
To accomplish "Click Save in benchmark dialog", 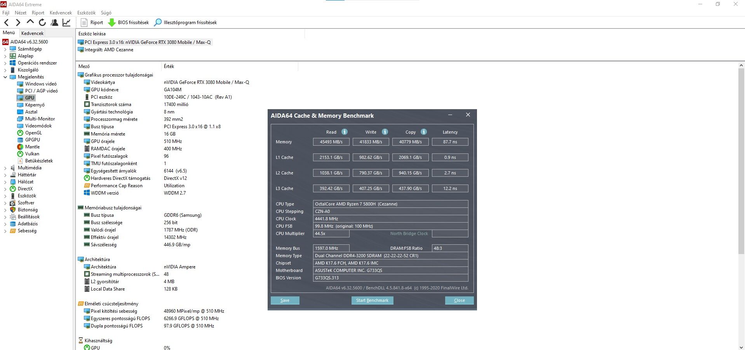I will tap(285, 300).
